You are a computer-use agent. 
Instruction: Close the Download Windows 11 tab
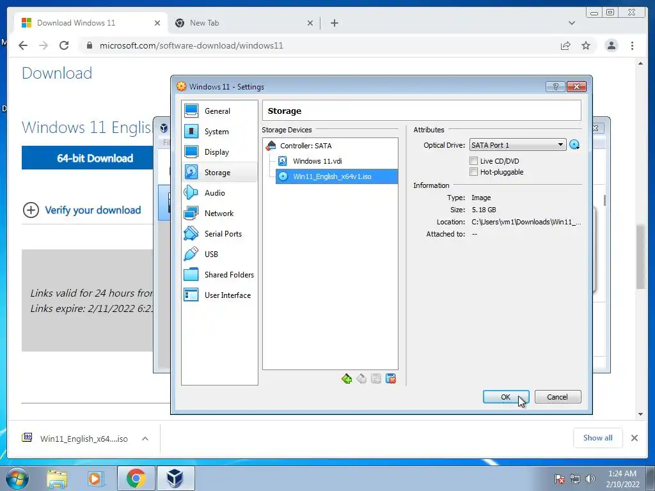[157, 23]
